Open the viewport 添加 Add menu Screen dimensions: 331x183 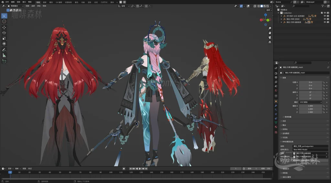(x=39, y=6)
